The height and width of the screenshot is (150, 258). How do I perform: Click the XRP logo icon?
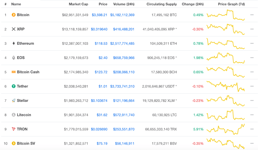(x=14, y=29)
